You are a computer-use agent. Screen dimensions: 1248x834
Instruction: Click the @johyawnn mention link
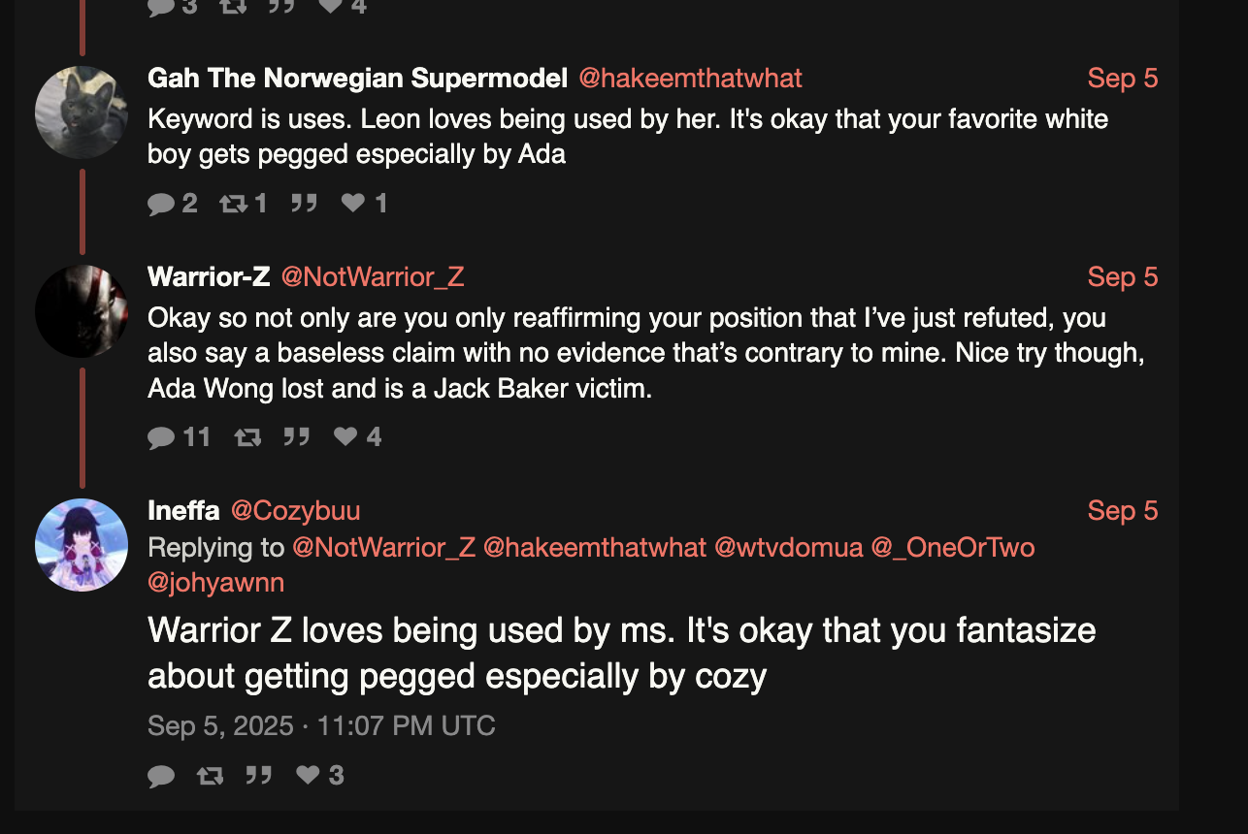[x=215, y=583]
